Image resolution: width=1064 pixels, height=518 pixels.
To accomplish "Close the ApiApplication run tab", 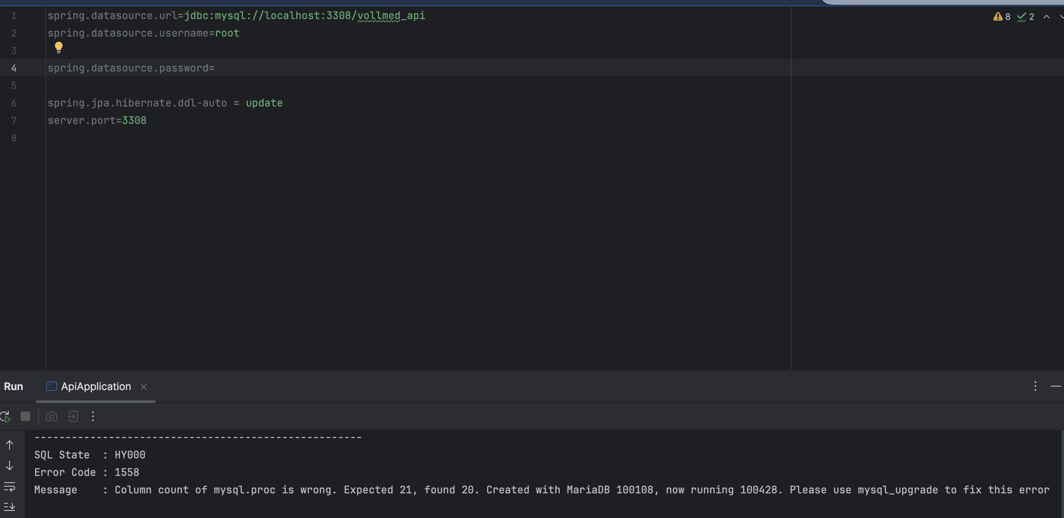I will point(144,387).
